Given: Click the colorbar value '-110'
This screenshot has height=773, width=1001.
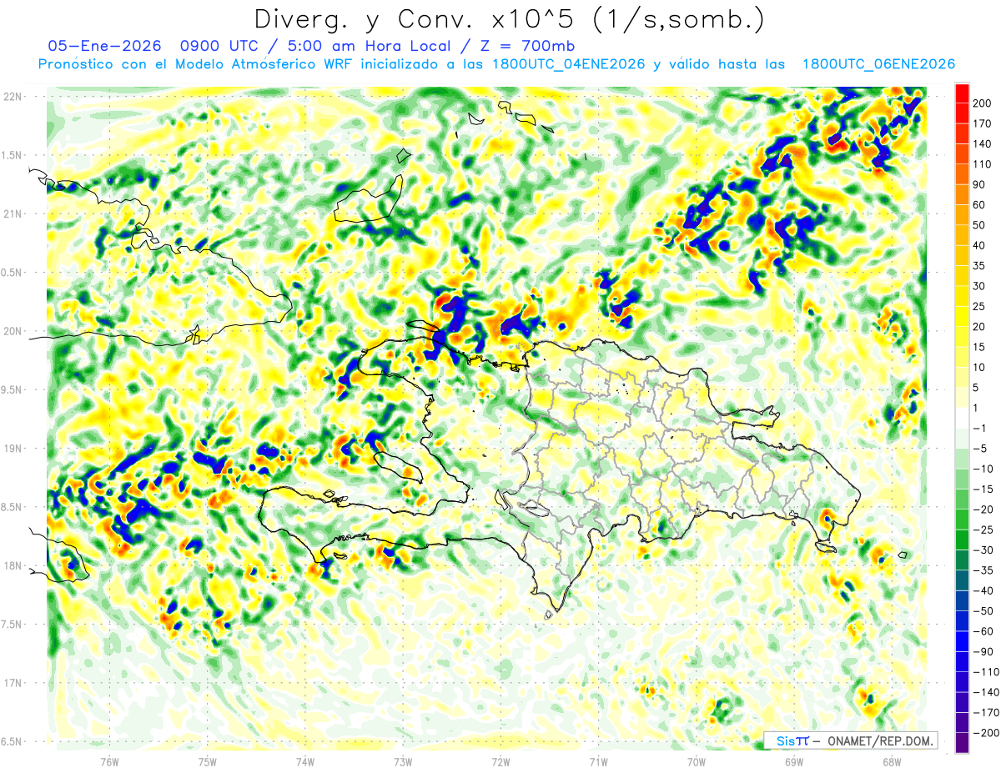Looking at the screenshot, I should click(x=988, y=671).
